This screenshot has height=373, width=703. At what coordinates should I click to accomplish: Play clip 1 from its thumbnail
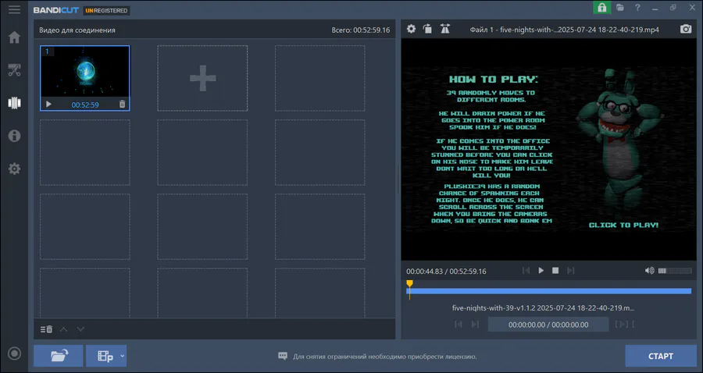click(x=49, y=105)
